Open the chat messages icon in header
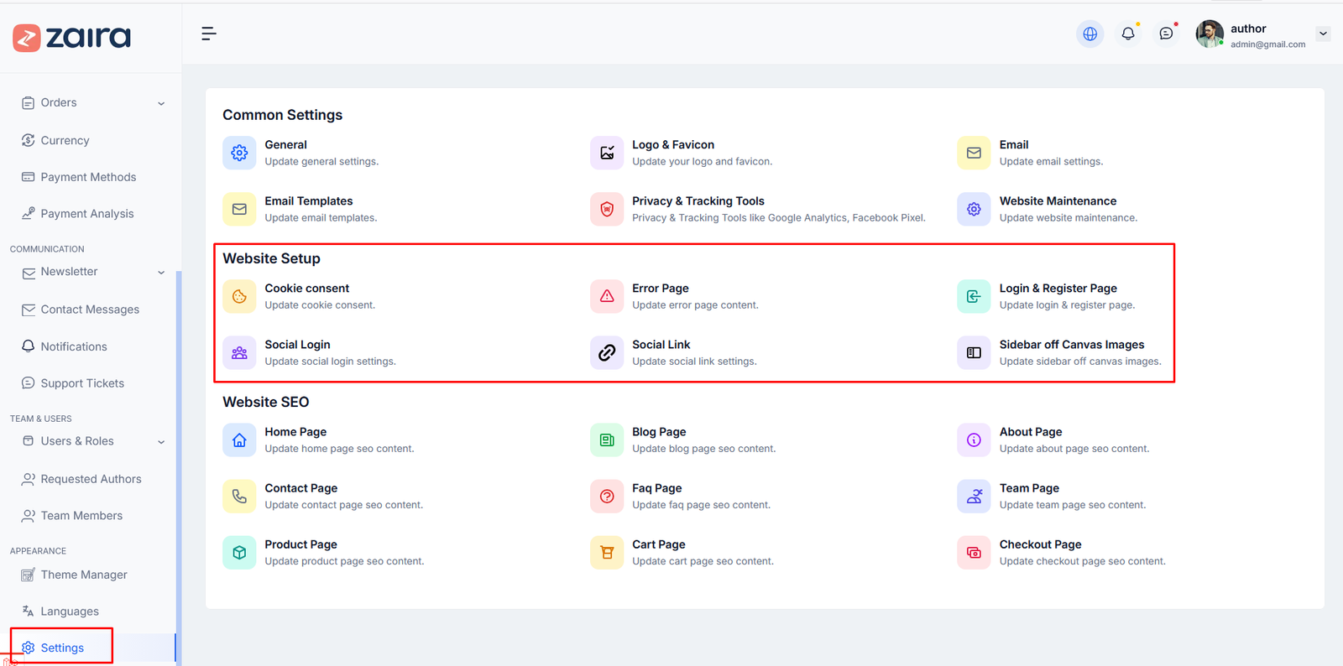 (x=1166, y=34)
